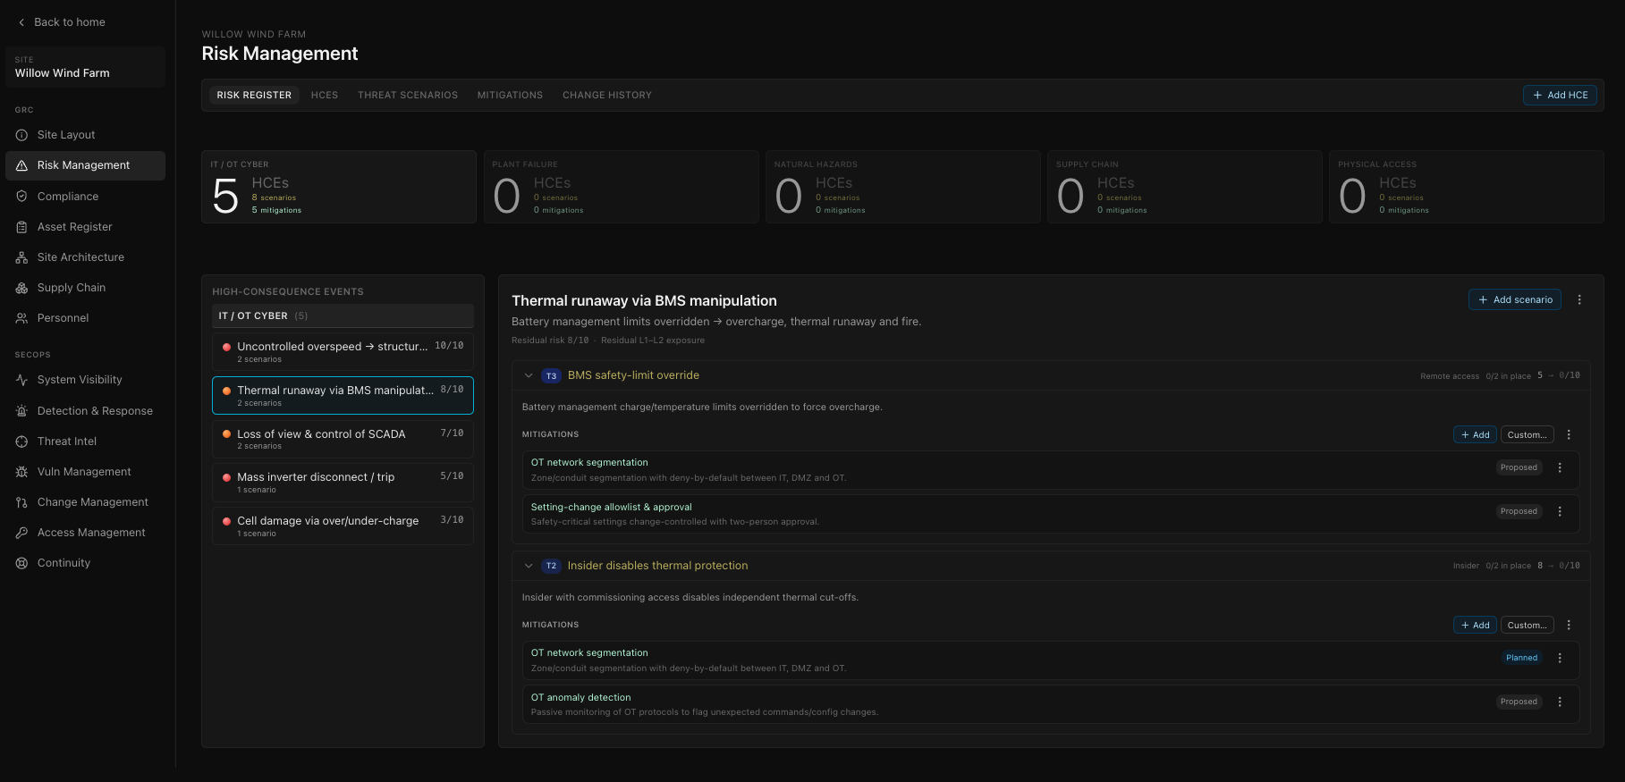Image resolution: width=1625 pixels, height=782 pixels.
Task: Click the Residual risk 8/10 text
Action: (x=550, y=341)
